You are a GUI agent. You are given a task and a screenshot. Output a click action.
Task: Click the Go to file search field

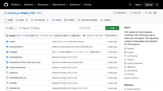[91, 28]
